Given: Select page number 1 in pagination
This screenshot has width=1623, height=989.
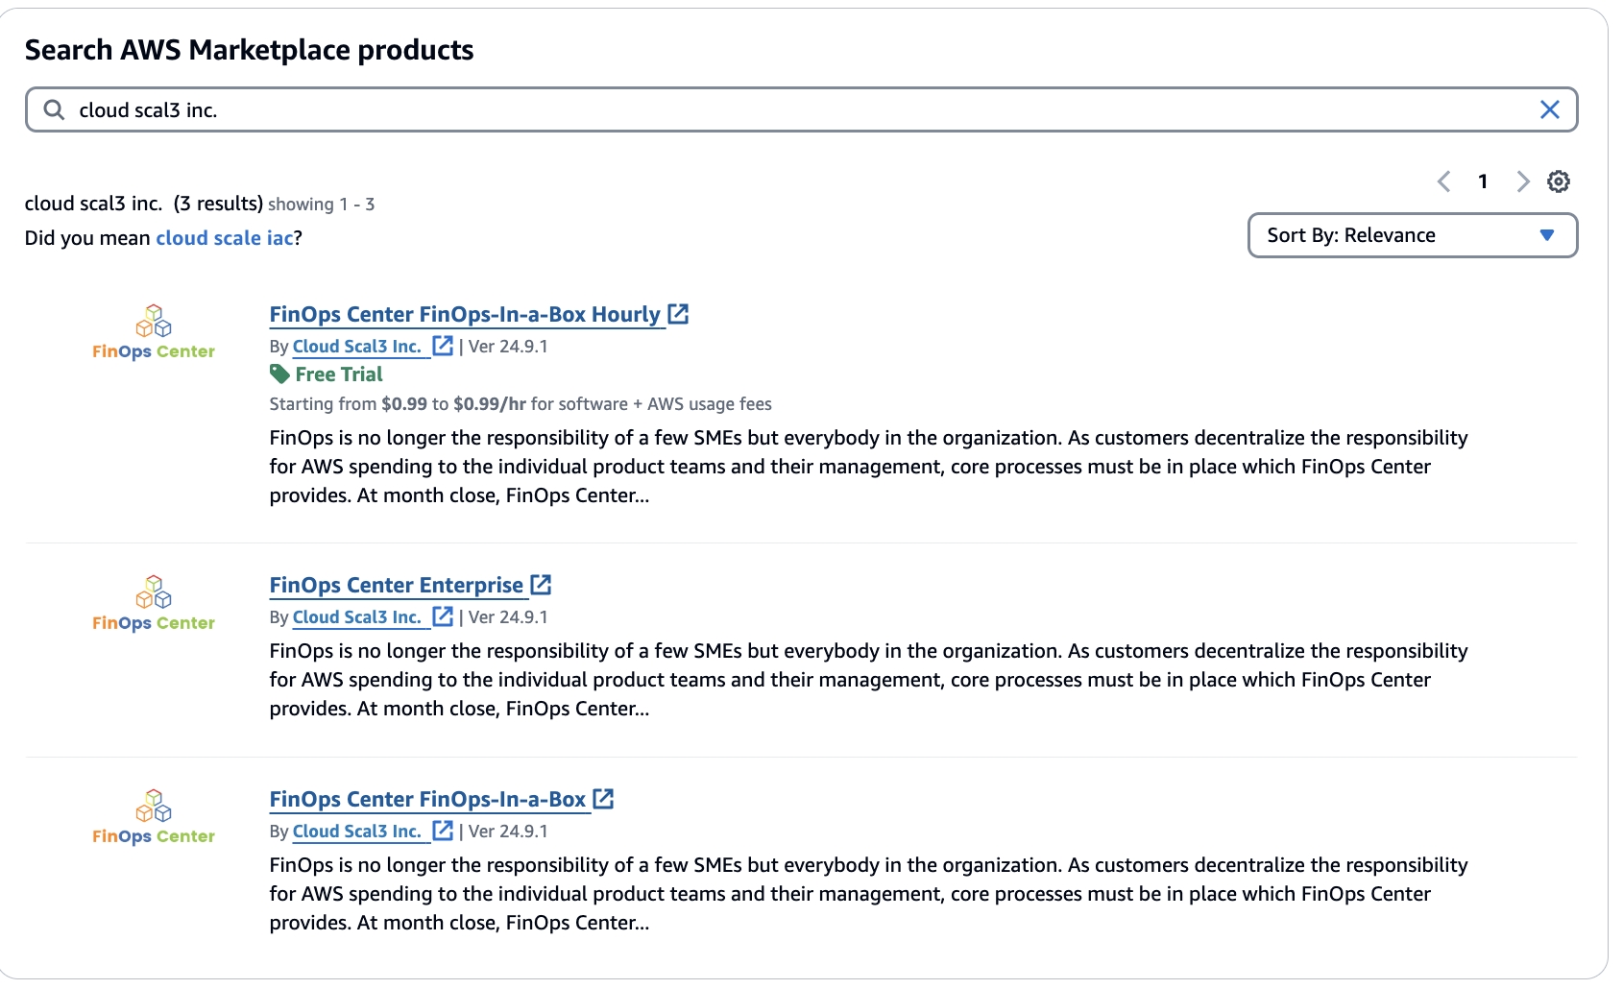Looking at the screenshot, I should click(1483, 181).
